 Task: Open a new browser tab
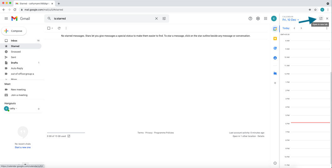[58, 3]
